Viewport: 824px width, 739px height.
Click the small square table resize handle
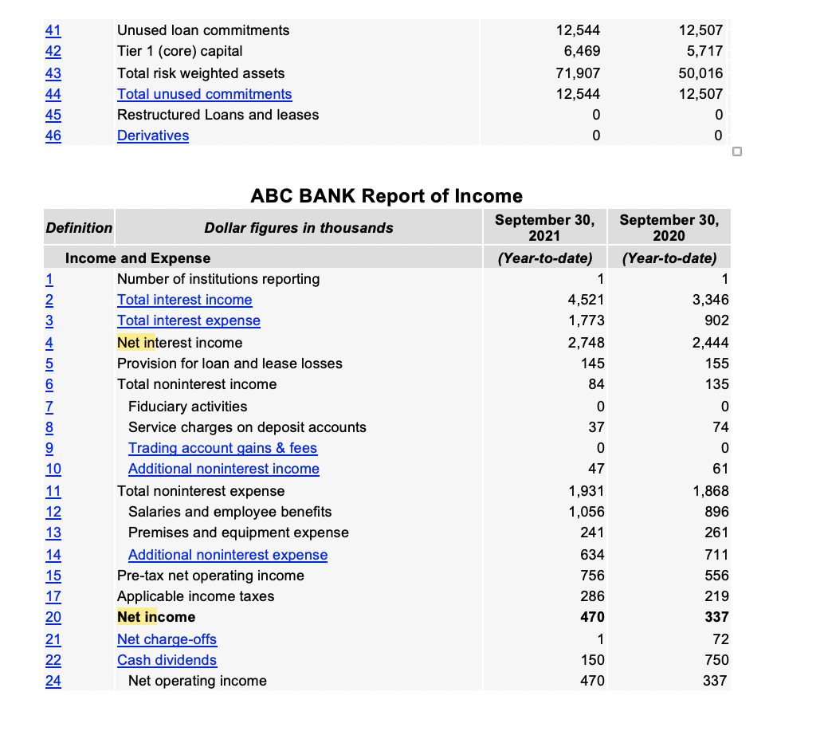[737, 151]
